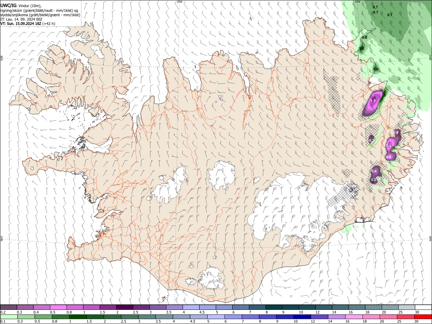Click the dark teal swatch labeled 8 in the snow scale
This screenshot has width=432, height=324.
tap(274, 307)
